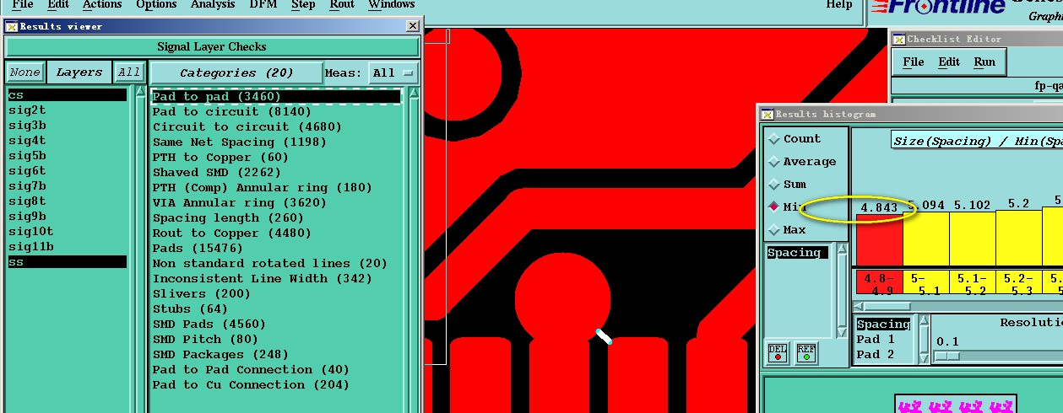1063x413 pixels.
Task: Click Signal Layer Checks header button
Action: [212, 47]
